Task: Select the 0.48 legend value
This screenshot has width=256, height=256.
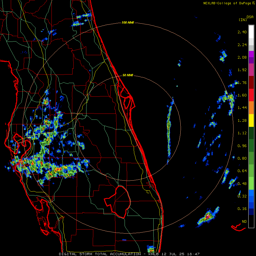Action: click(x=242, y=184)
